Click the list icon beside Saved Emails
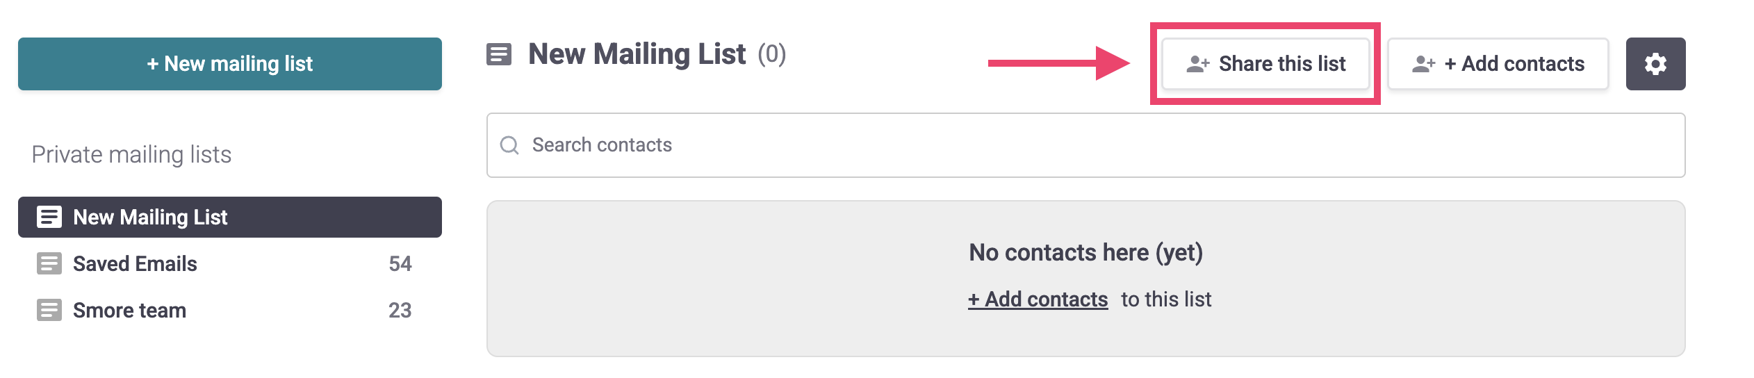This screenshot has height=378, width=1754. 49,264
